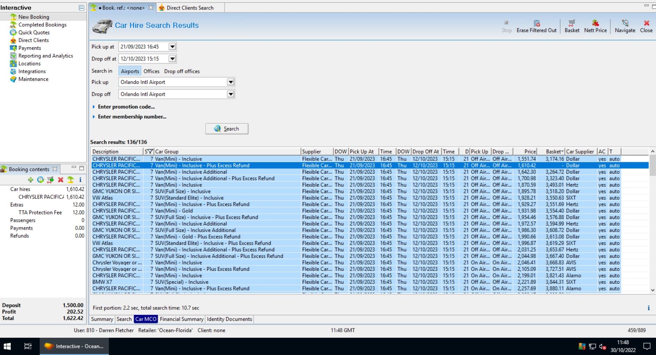Viewport: 656px width, 355px height.
Task: Open Direct Clients in sidebar
Action: [34, 40]
